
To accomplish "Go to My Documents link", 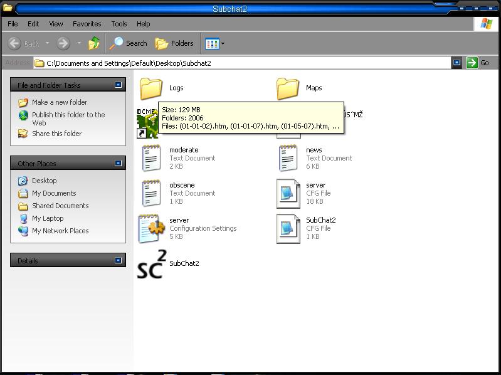I will coord(54,193).
